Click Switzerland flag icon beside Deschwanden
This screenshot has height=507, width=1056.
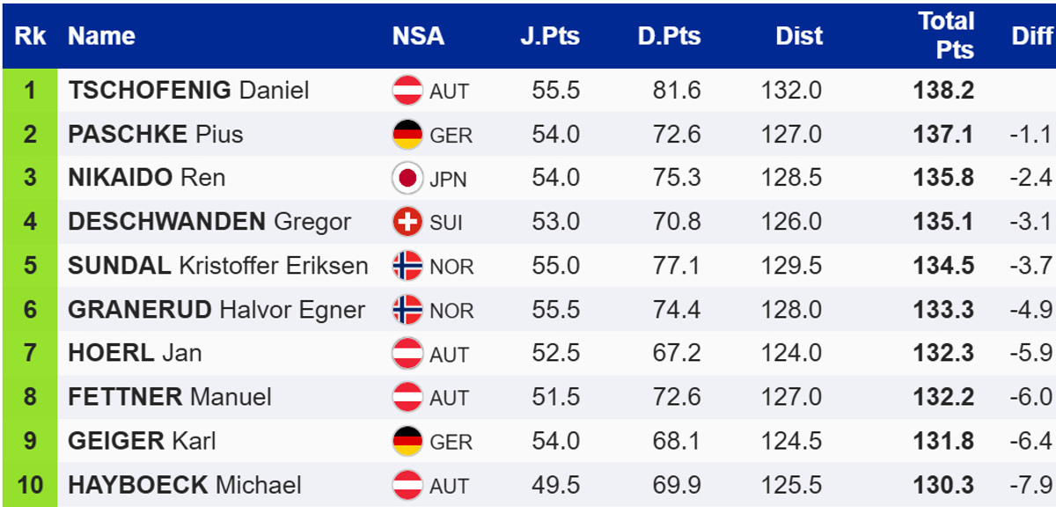coord(407,222)
